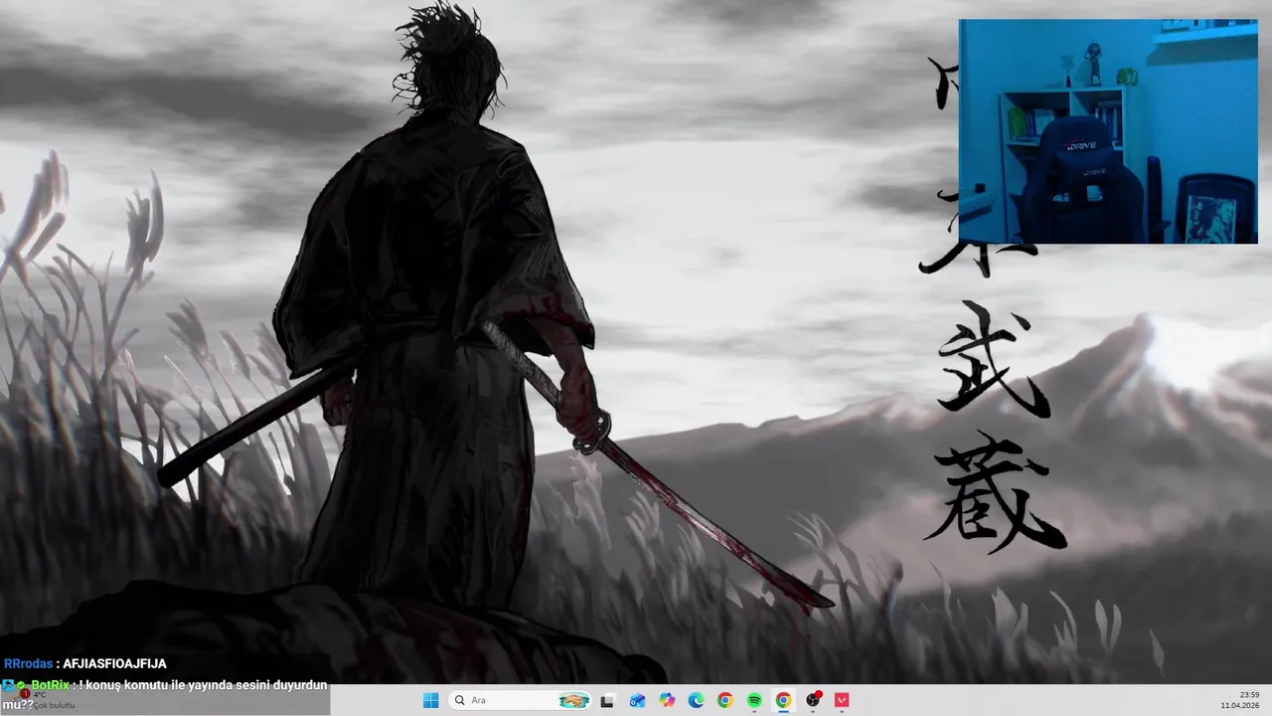Open Spotify from the taskbar
1272x716 pixels.
[x=754, y=700]
